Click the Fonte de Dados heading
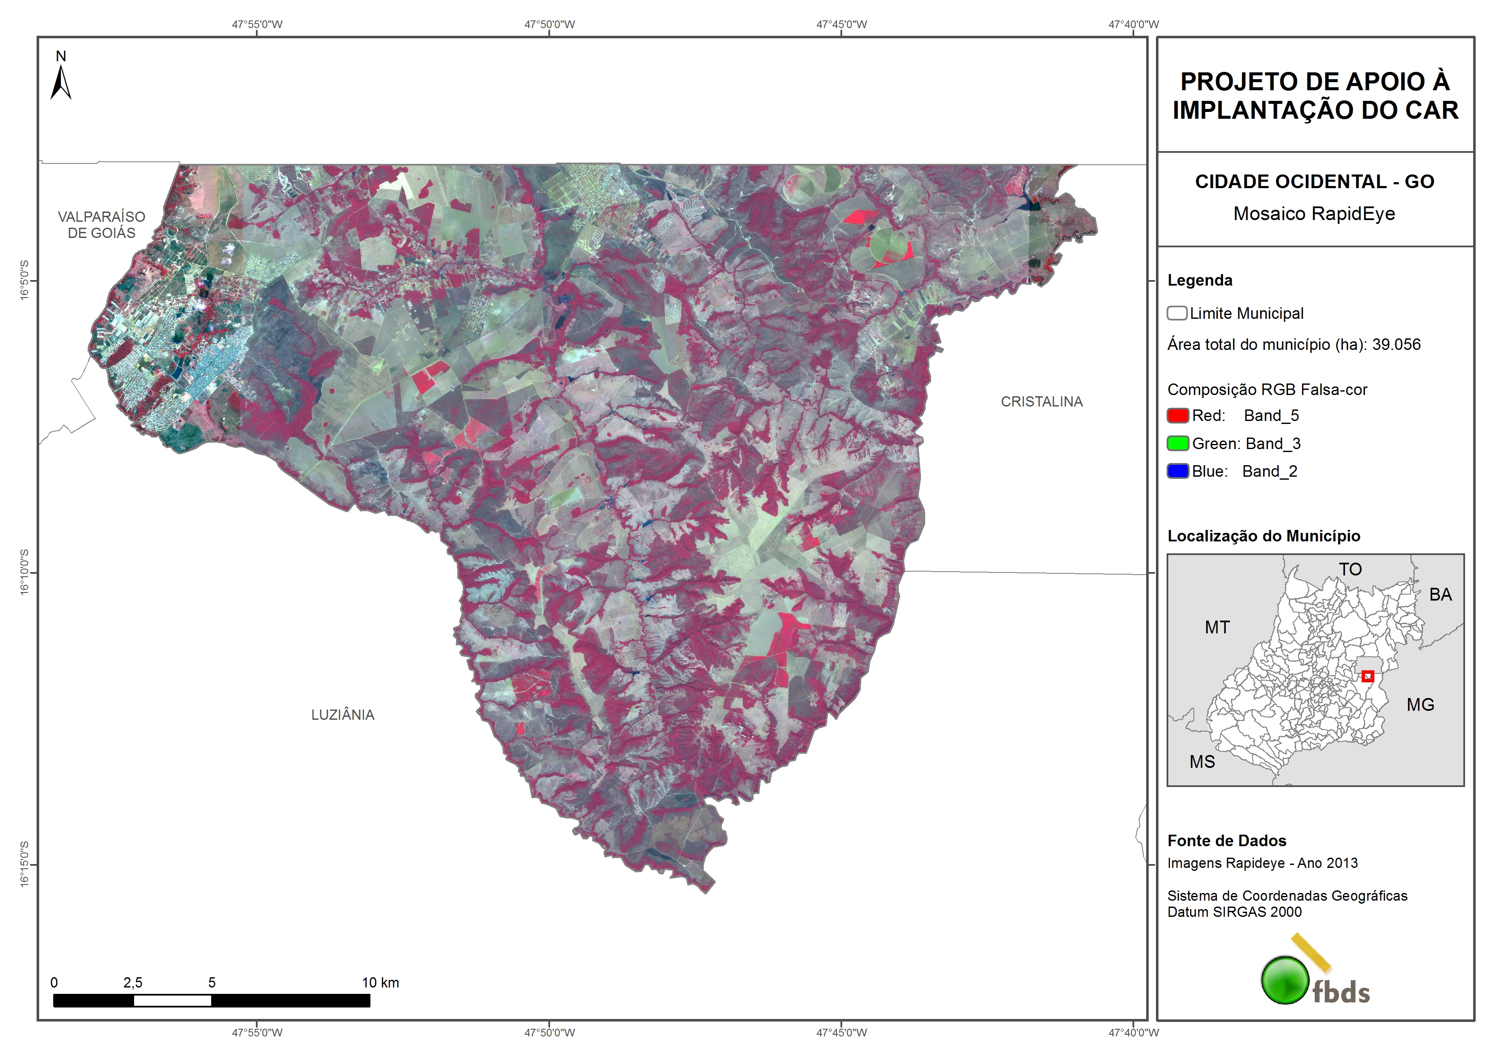Screen dimensions: 1494x1056 [x=1227, y=841]
